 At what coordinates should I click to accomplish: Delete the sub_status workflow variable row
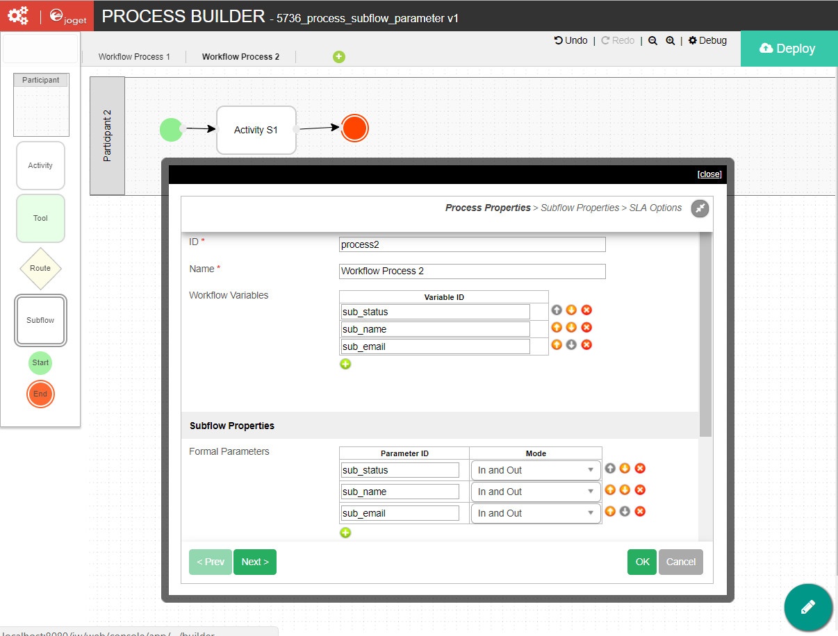tap(586, 310)
